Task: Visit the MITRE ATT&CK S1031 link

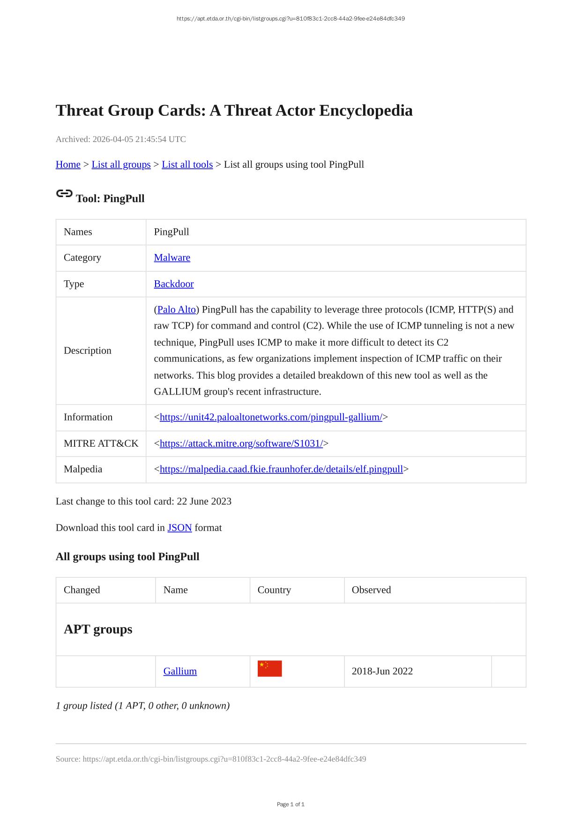Action: 241,443
